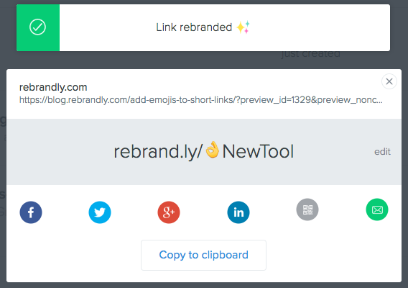
Task: Click edit beside the short link
Action: pos(382,152)
